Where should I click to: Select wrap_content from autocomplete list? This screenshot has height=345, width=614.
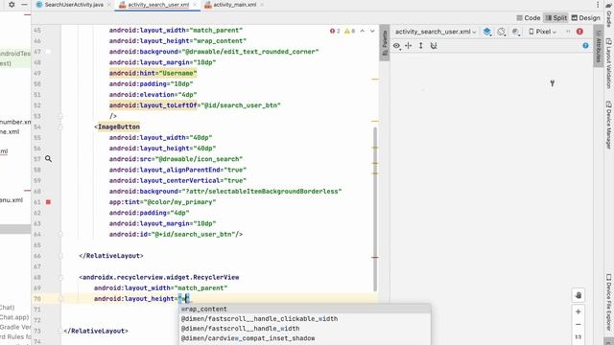click(x=305, y=309)
